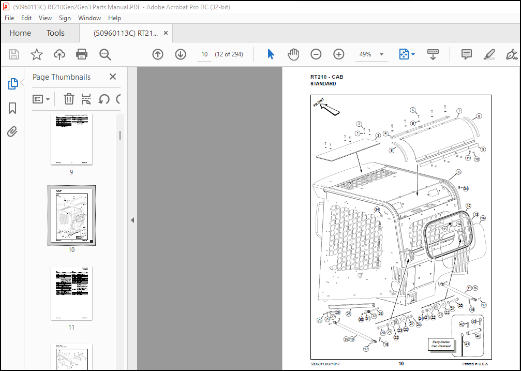This screenshot has width=521, height=371.
Task: Delete selected page with trash icon
Action: pos(69,99)
